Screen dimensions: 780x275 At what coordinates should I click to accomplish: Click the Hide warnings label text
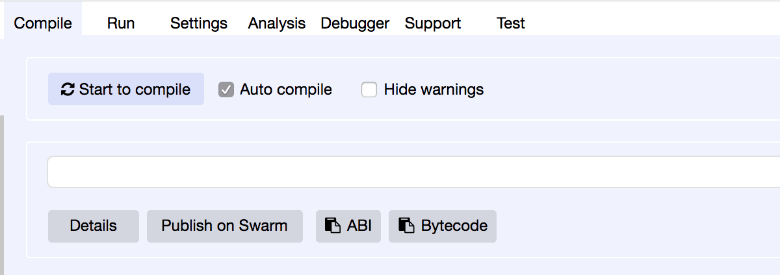pos(434,90)
